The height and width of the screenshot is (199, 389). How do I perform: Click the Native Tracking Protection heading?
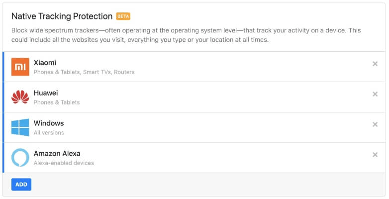point(62,16)
